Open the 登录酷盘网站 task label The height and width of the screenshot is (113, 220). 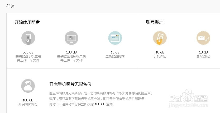pos(115,56)
